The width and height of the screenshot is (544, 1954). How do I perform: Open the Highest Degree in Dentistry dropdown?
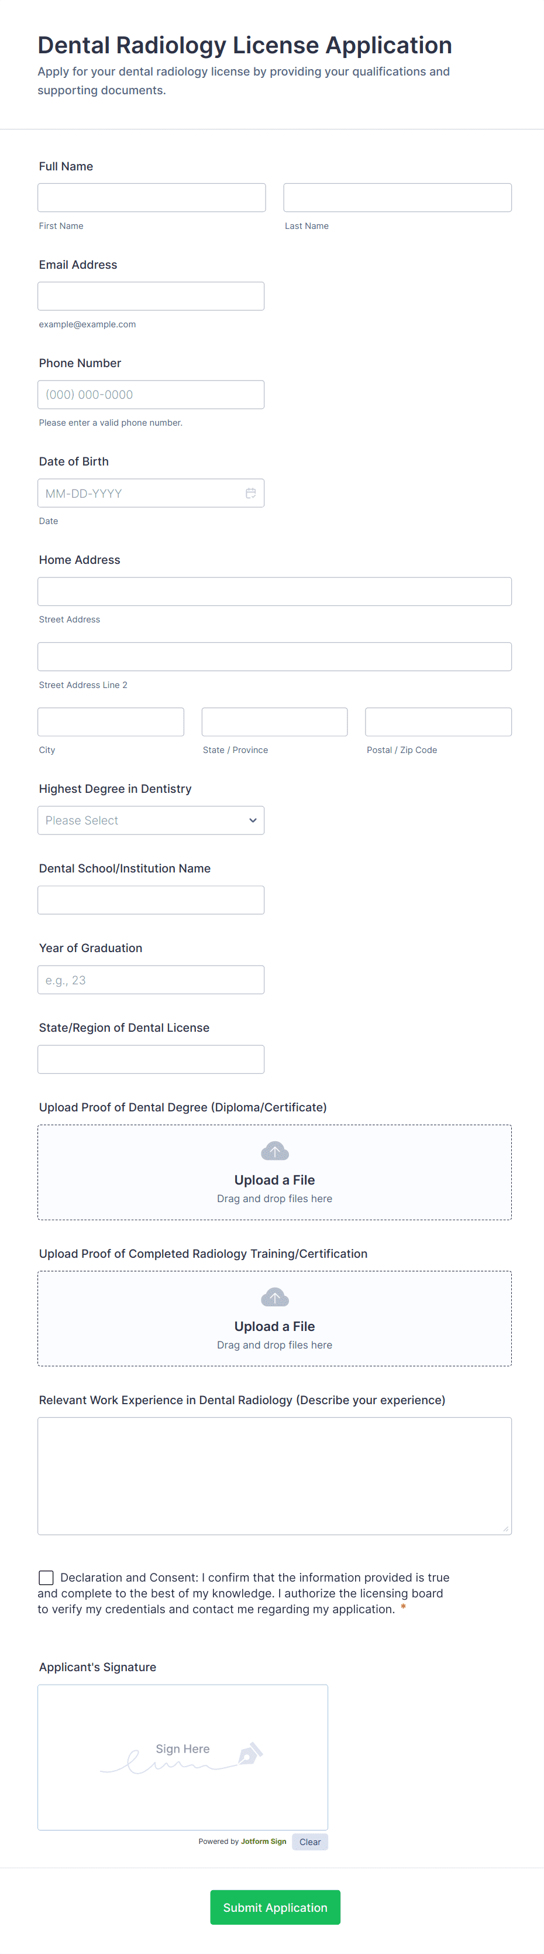[x=151, y=820]
